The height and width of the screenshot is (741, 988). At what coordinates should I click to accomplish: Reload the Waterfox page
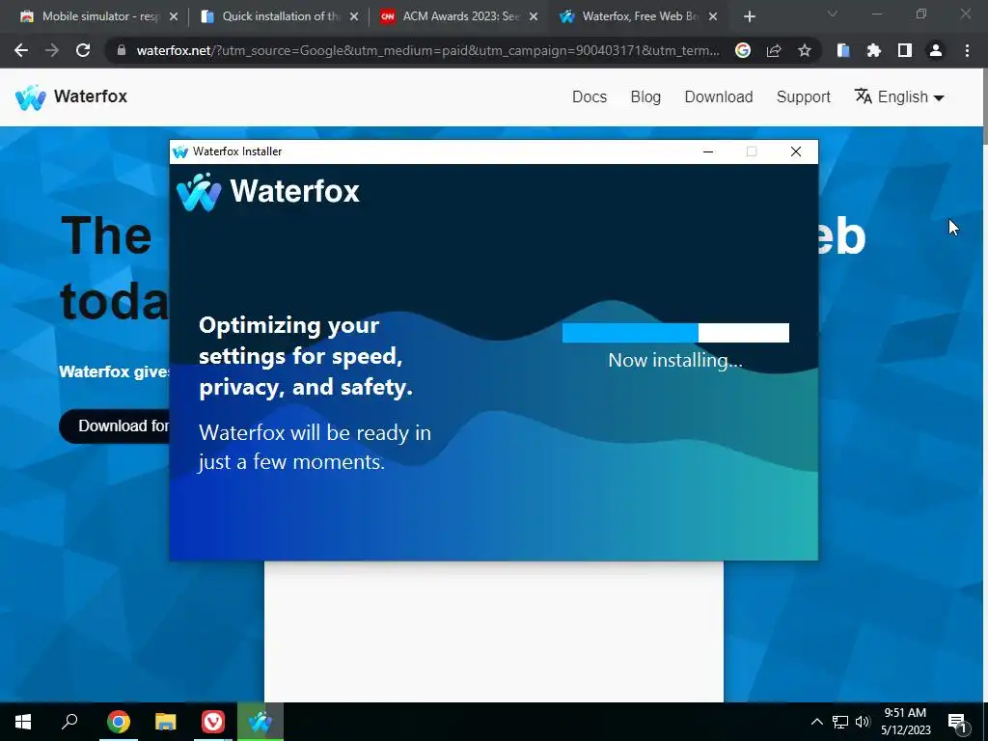(83, 50)
